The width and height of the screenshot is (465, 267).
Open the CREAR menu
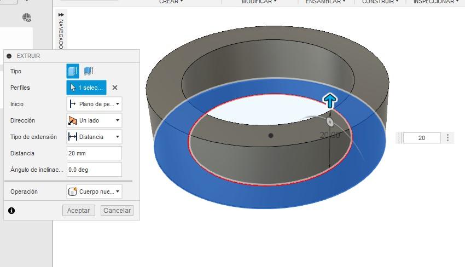click(x=171, y=2)
